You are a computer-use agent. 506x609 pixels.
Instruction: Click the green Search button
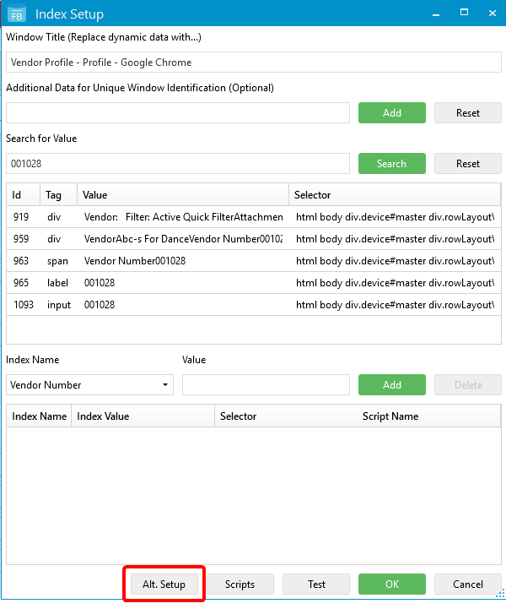pos(392,164)
